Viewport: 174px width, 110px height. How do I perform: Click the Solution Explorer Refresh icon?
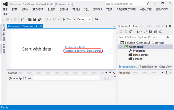pyautogui.click(x=150, y=32)
